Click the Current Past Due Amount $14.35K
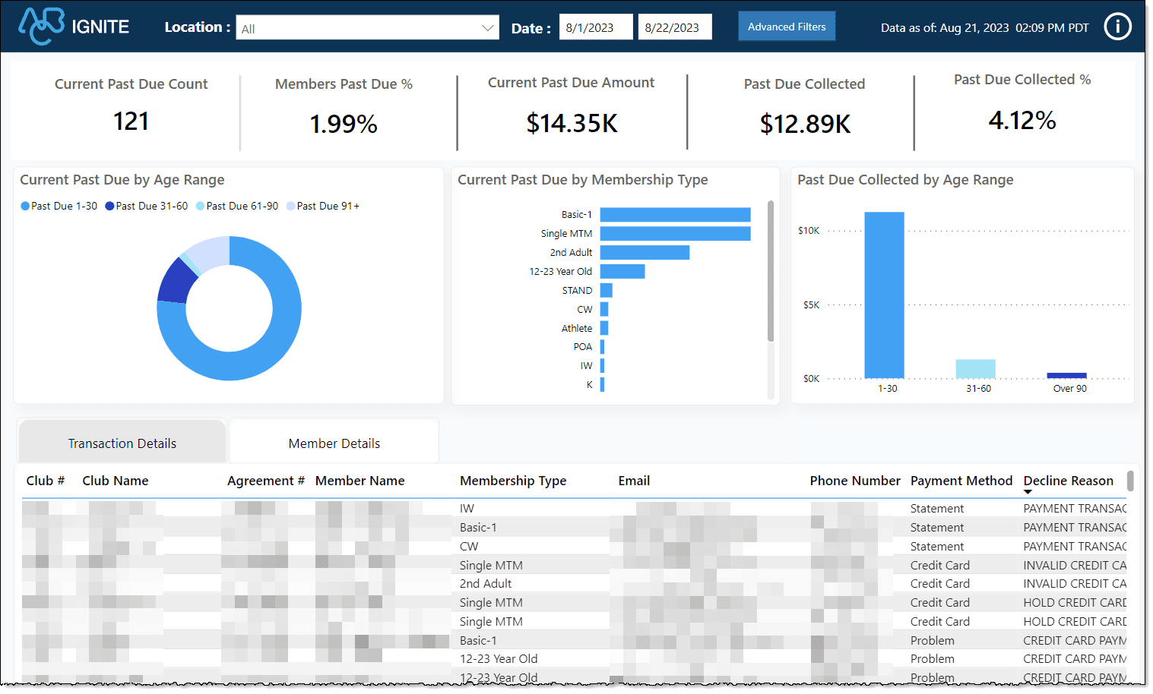Image resolution: width=1153 pixels, height=694 pixels. click(x=572, y=123)
